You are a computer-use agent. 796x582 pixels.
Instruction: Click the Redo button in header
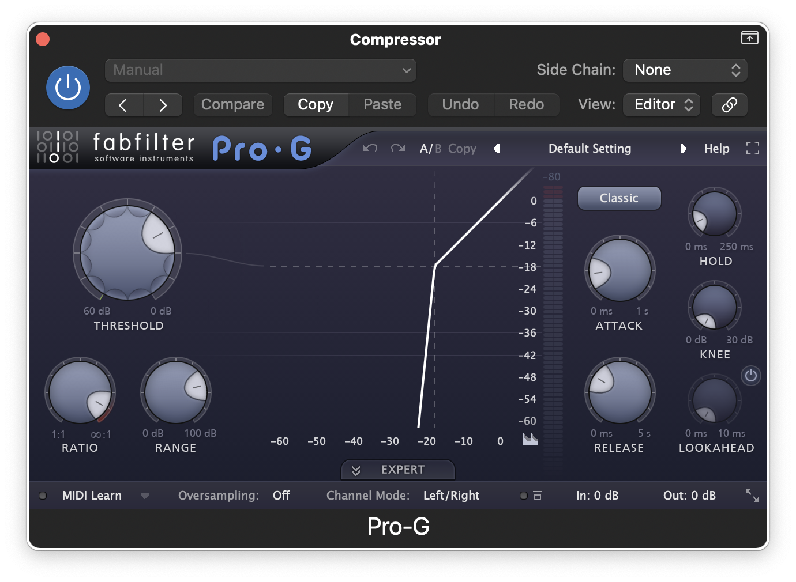[527, 105]
